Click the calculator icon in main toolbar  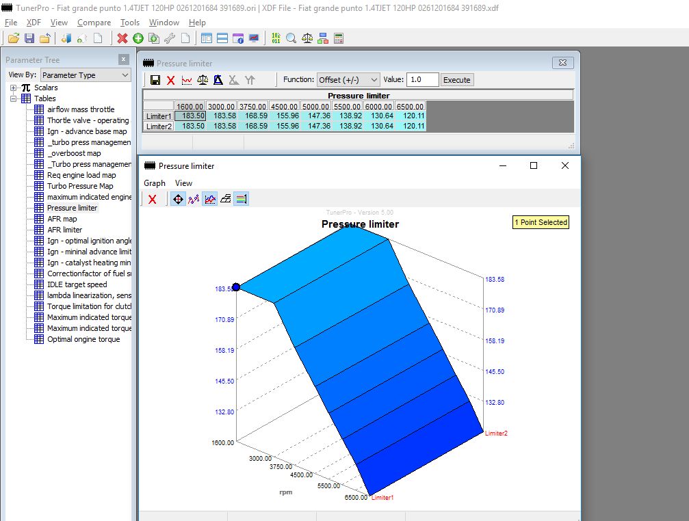pyautogui.click(x=339, y=38)
